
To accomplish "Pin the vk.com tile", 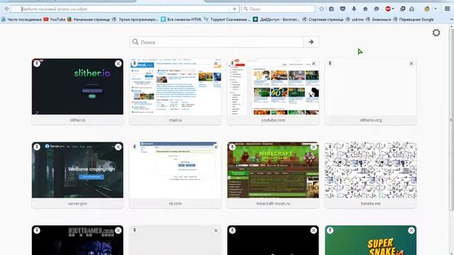I will (134, 147).
